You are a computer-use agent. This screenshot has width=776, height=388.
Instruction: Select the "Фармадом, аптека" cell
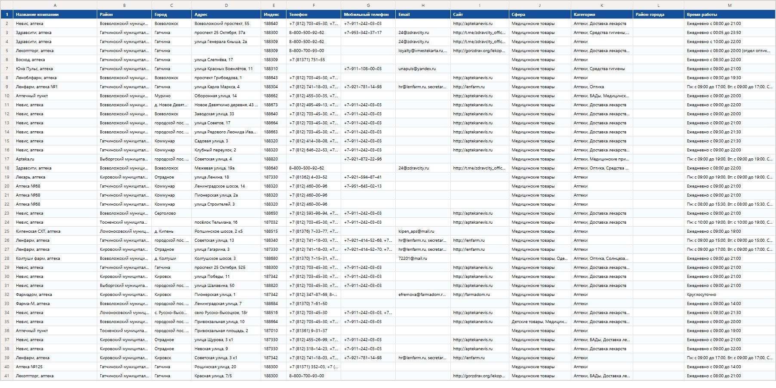(55, 295)
